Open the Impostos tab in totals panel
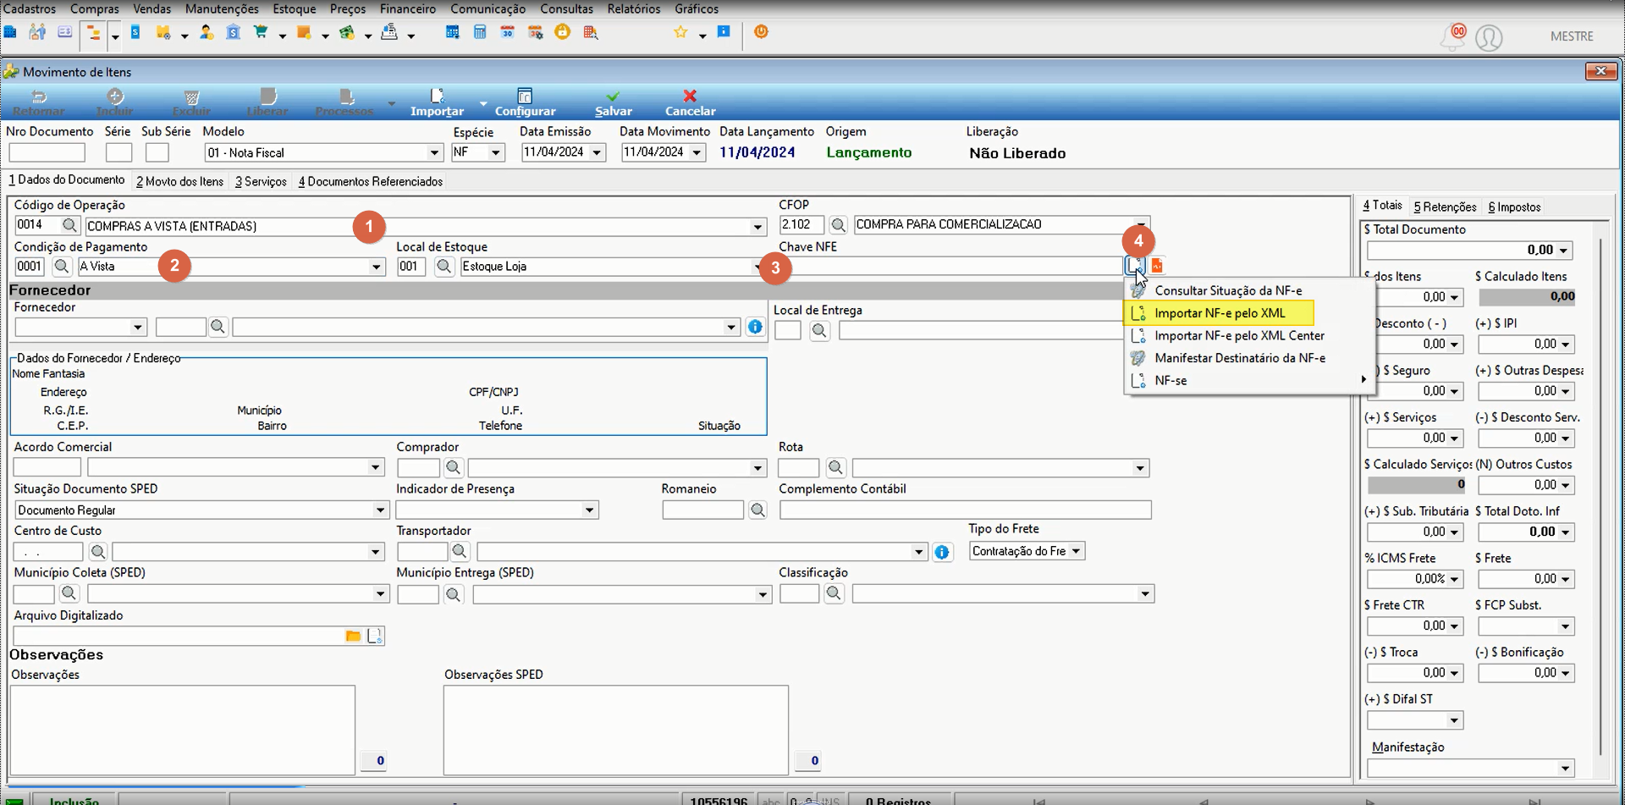Viewport: 1625px width, 805px height. tap(1514, 207)
